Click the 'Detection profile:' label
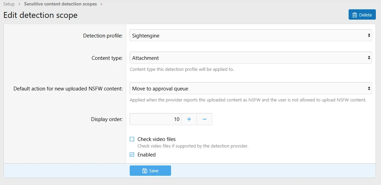381x185 pixels. [103, 36]
